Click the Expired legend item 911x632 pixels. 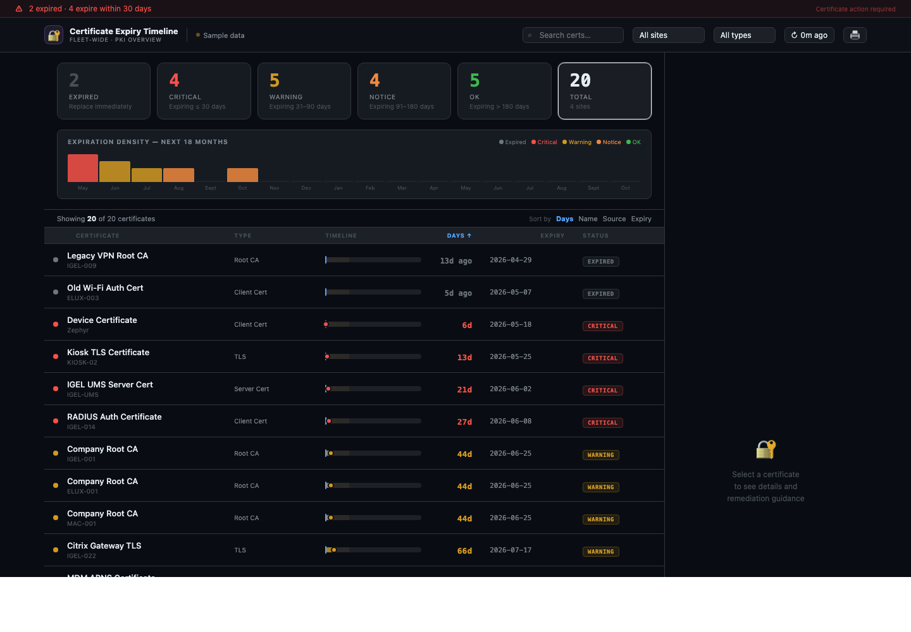512,142
